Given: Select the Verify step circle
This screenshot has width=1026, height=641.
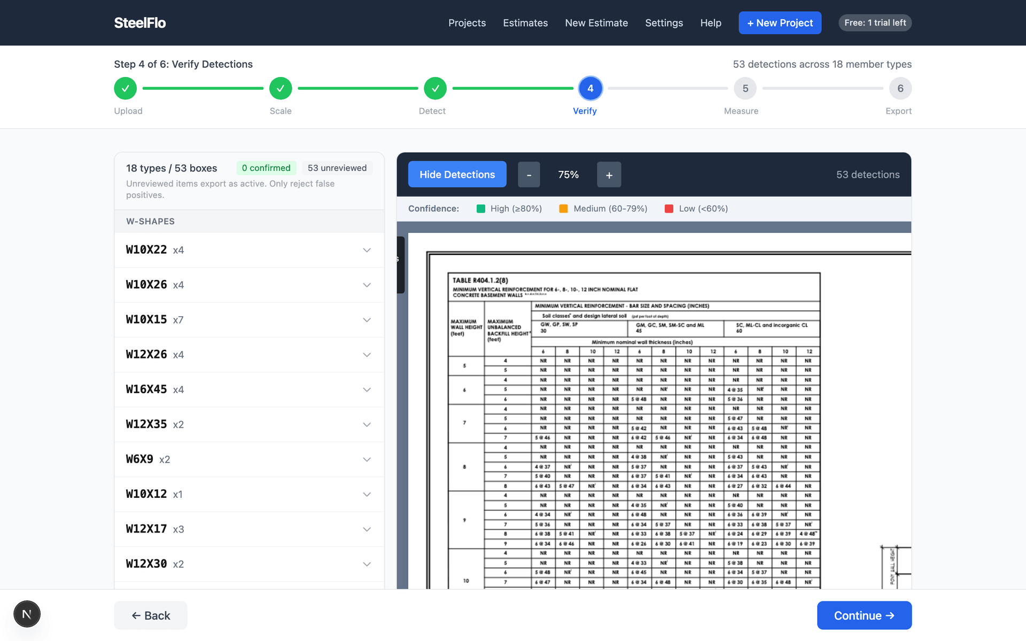Looking at the screenshot, I should [x=590, y=88].
